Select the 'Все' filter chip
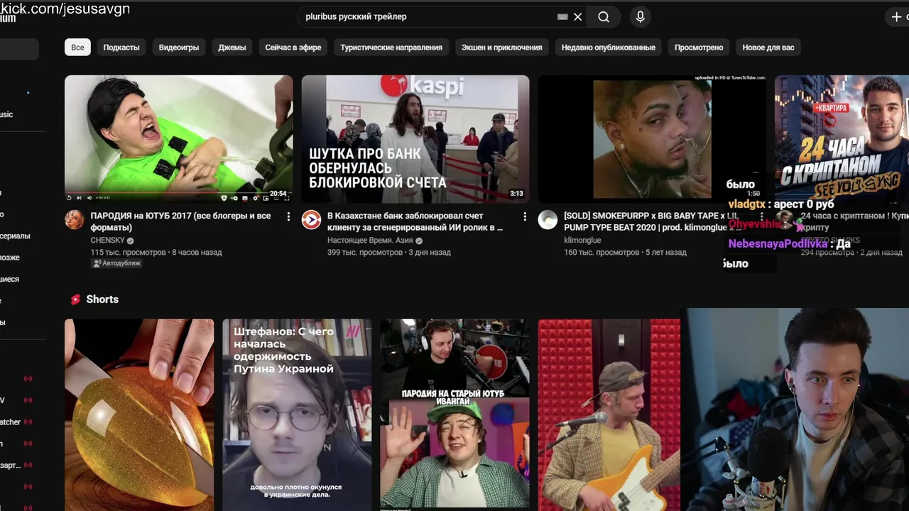 (77, 48)
